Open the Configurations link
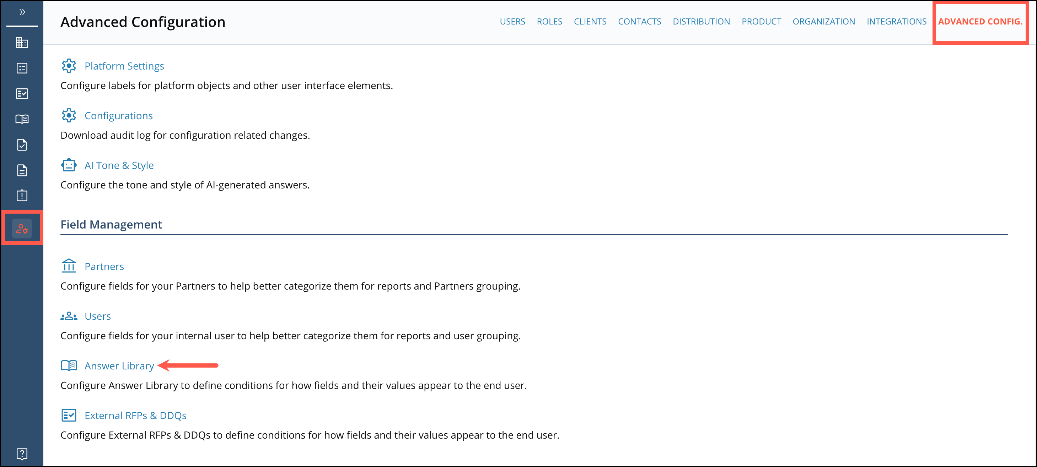 click(x=118, y=116)
